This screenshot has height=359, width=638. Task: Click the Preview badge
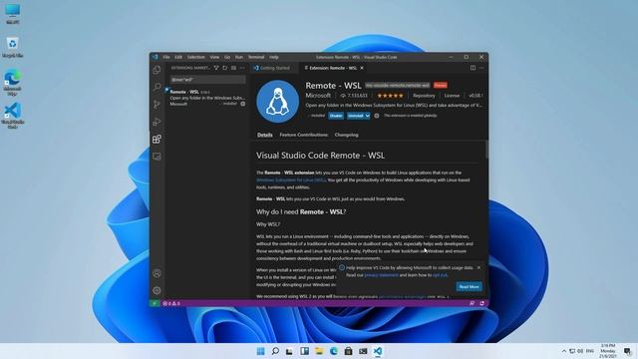click(x=441, y=85)
